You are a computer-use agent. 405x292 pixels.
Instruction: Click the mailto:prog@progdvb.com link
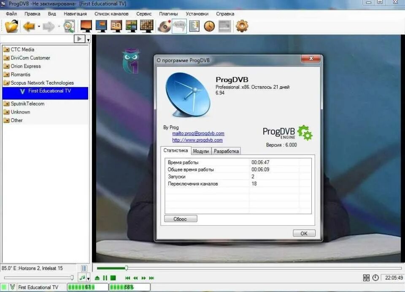pos(198,133)
